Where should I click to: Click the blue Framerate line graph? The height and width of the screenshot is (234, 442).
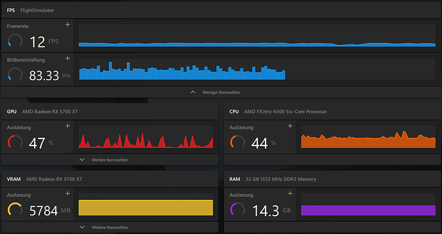pos(257,35)
